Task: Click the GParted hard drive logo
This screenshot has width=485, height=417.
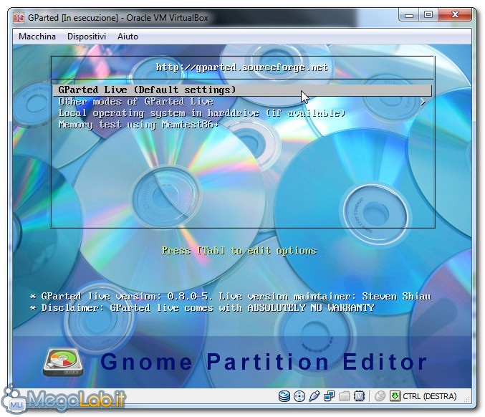Action: tap(63, 362)
